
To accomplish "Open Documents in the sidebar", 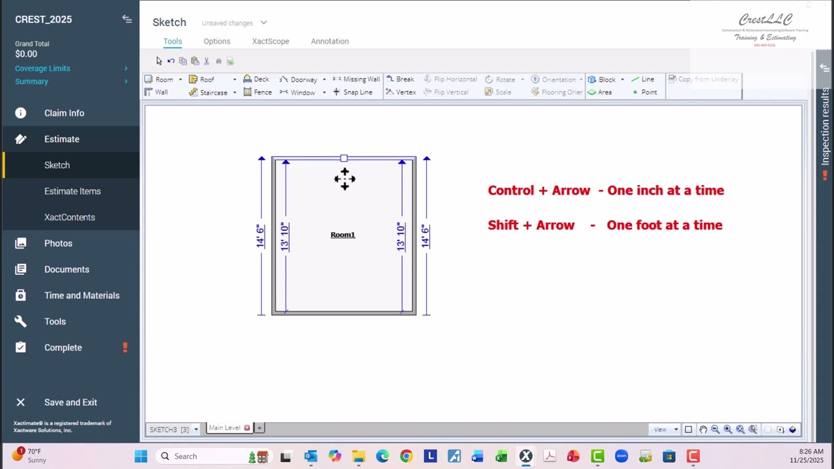I will (x=71, y=269).
